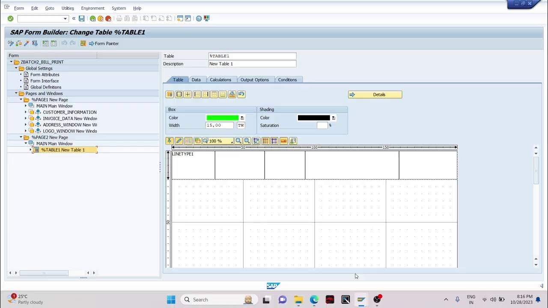The image size is (548, 308).
Task: Click the yellow Exit icon
Action: 101,18
